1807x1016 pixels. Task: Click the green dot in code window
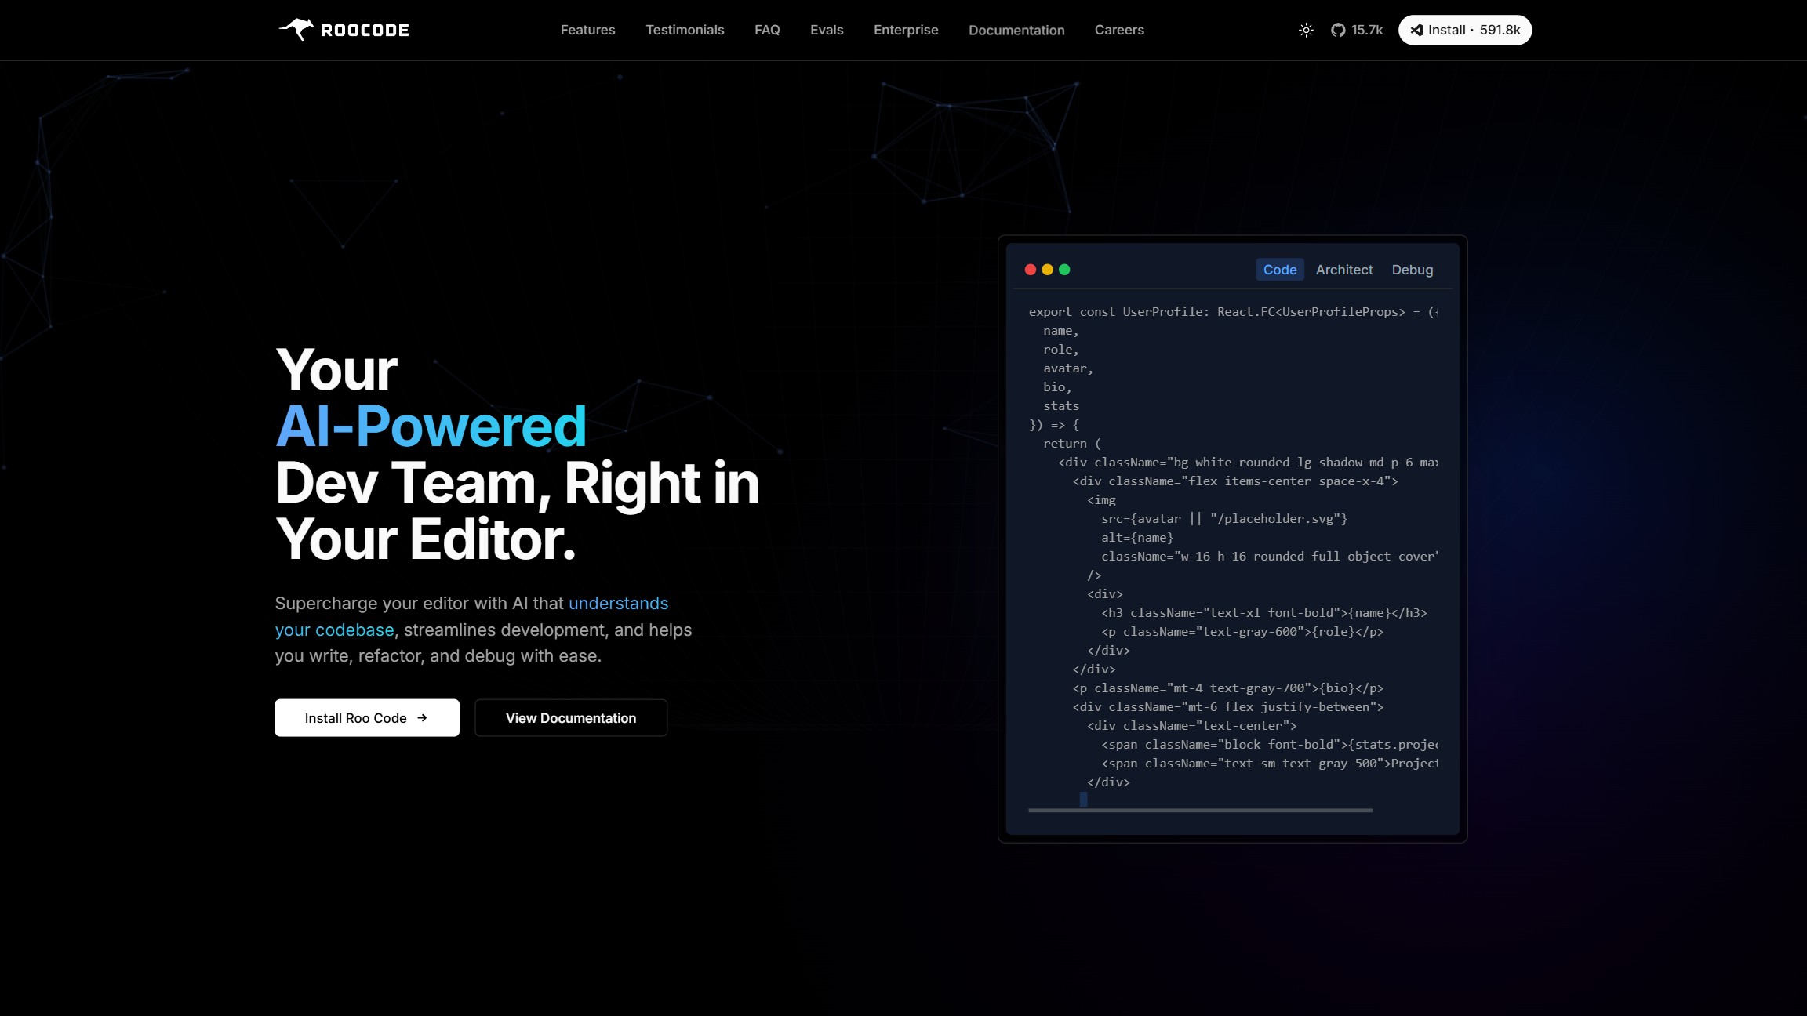[1064, 270]
